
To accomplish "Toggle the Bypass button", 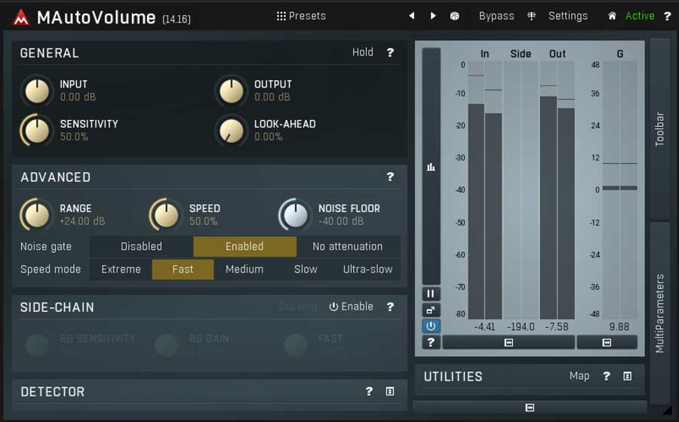I will (x=496, y=16).
